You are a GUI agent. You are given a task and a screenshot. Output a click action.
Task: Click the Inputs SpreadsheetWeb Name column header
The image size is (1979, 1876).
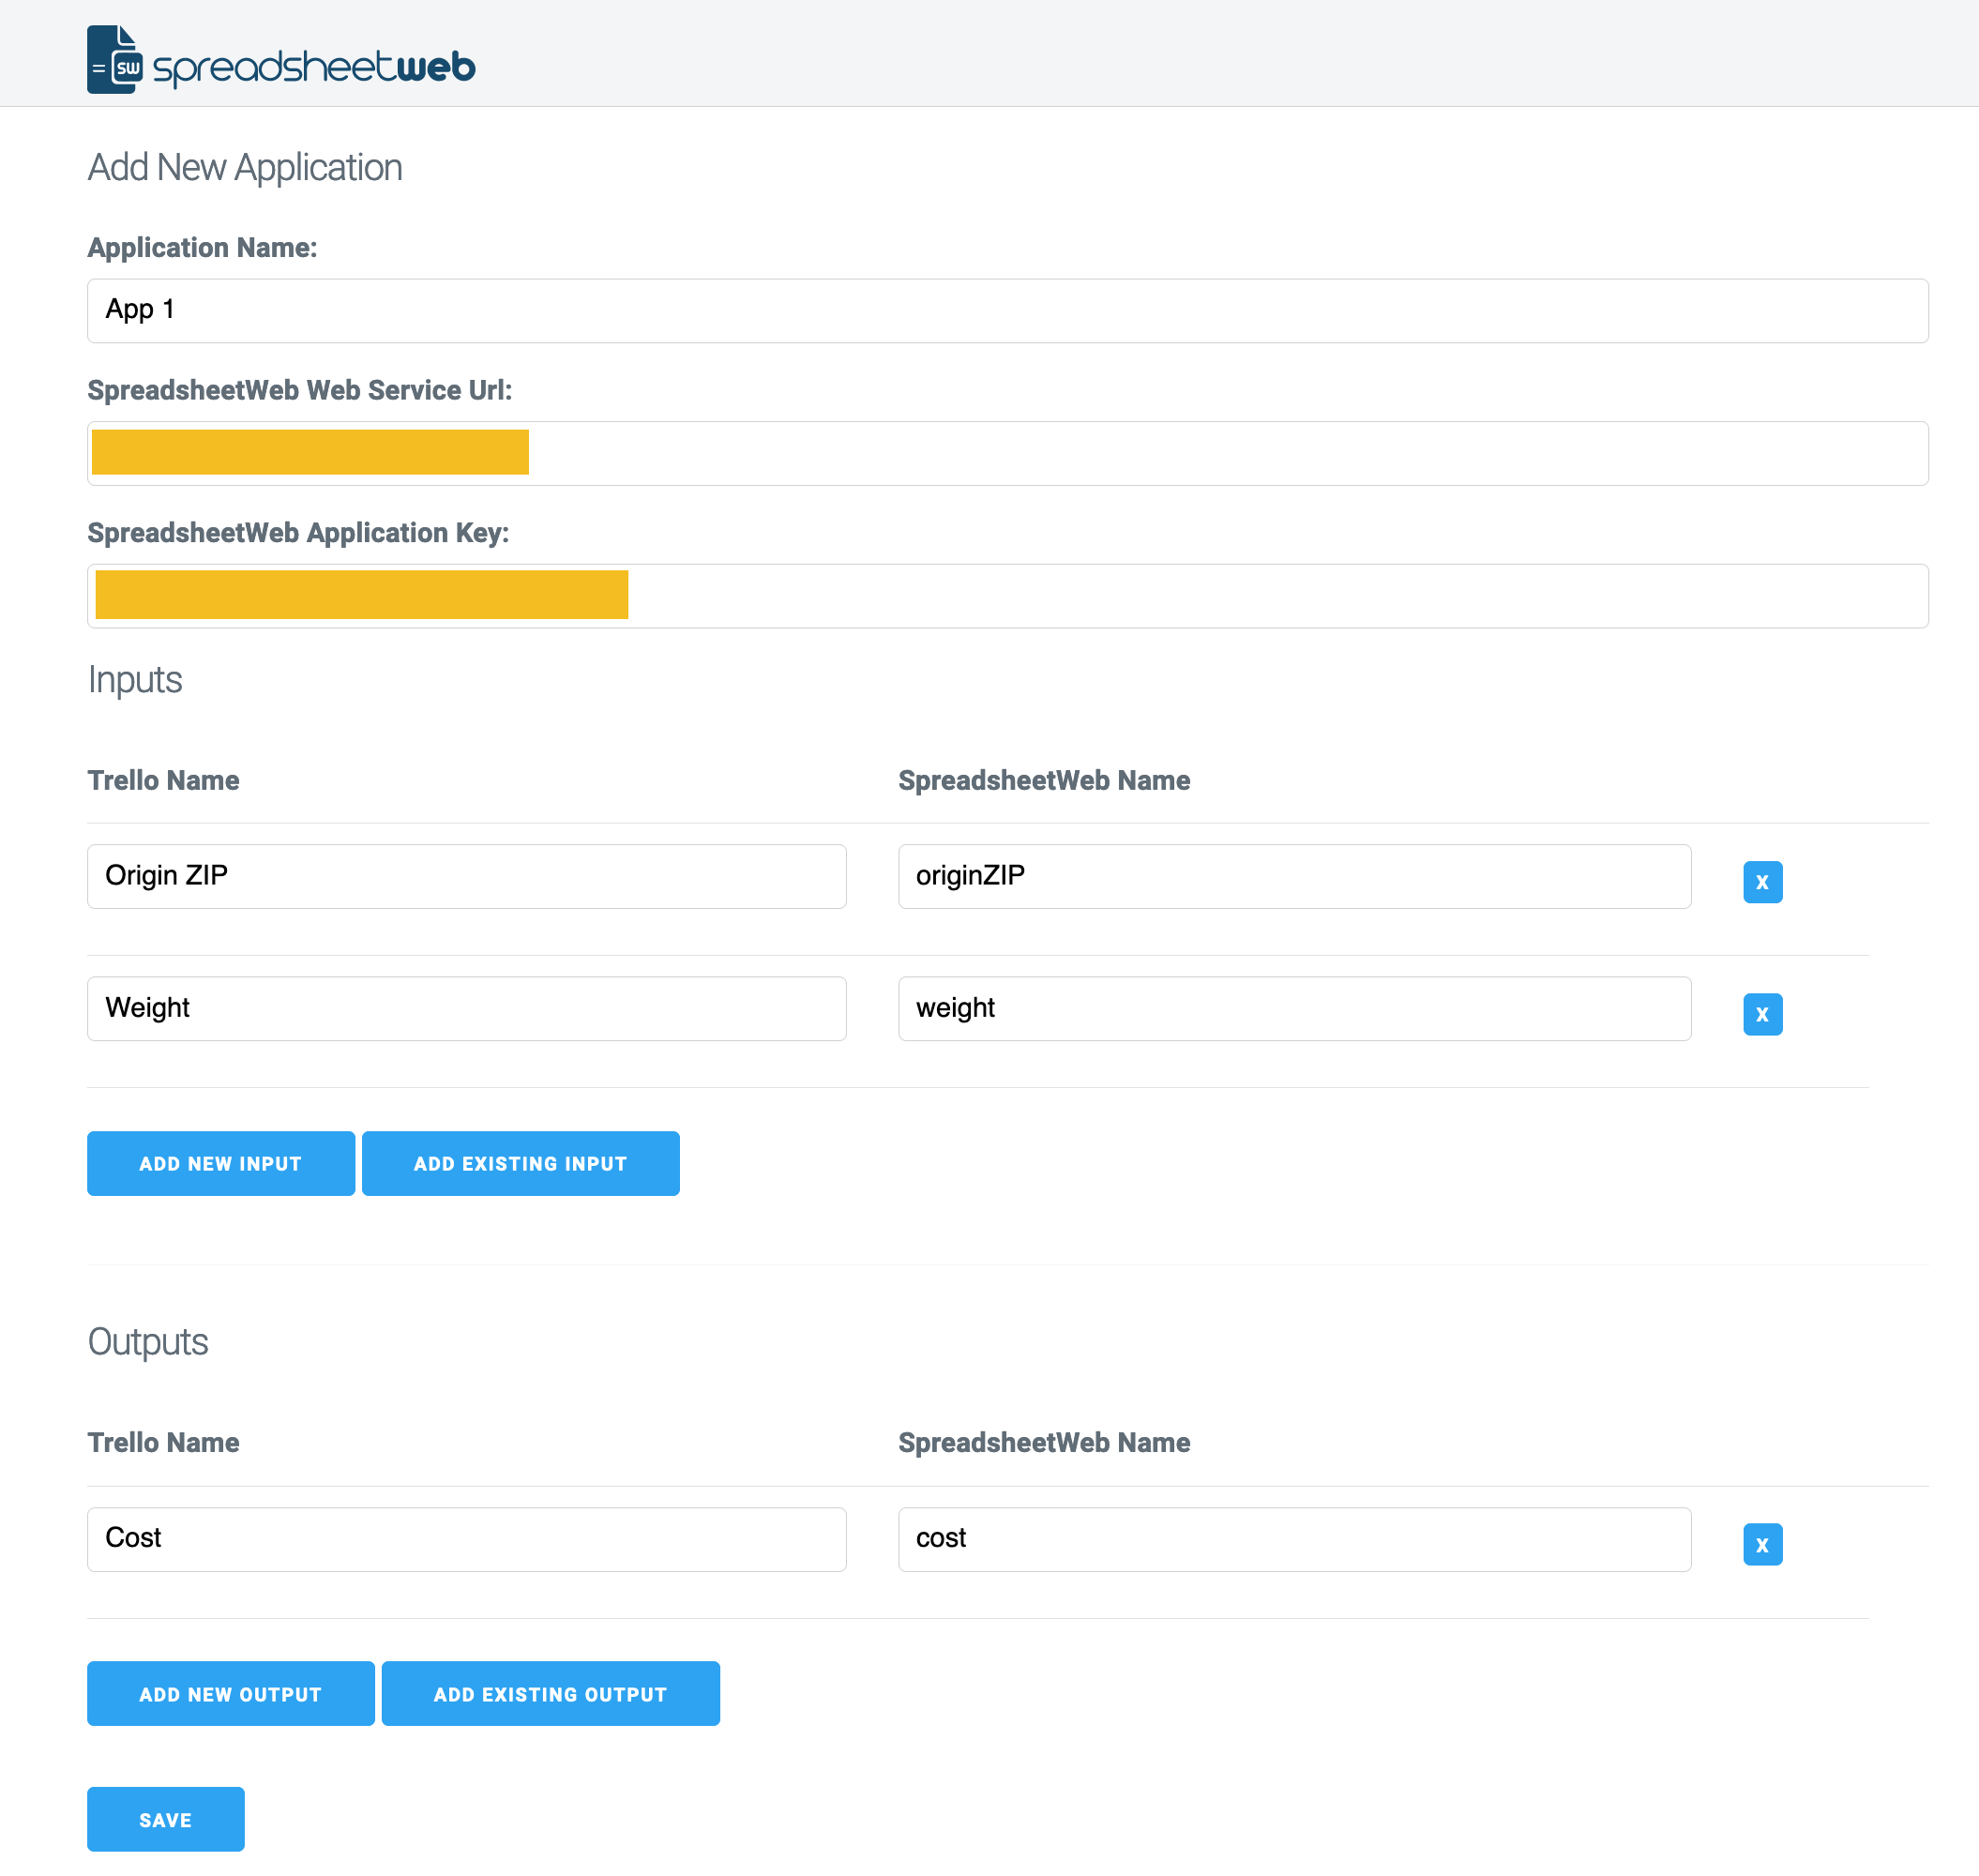(x=1044, y=780)
